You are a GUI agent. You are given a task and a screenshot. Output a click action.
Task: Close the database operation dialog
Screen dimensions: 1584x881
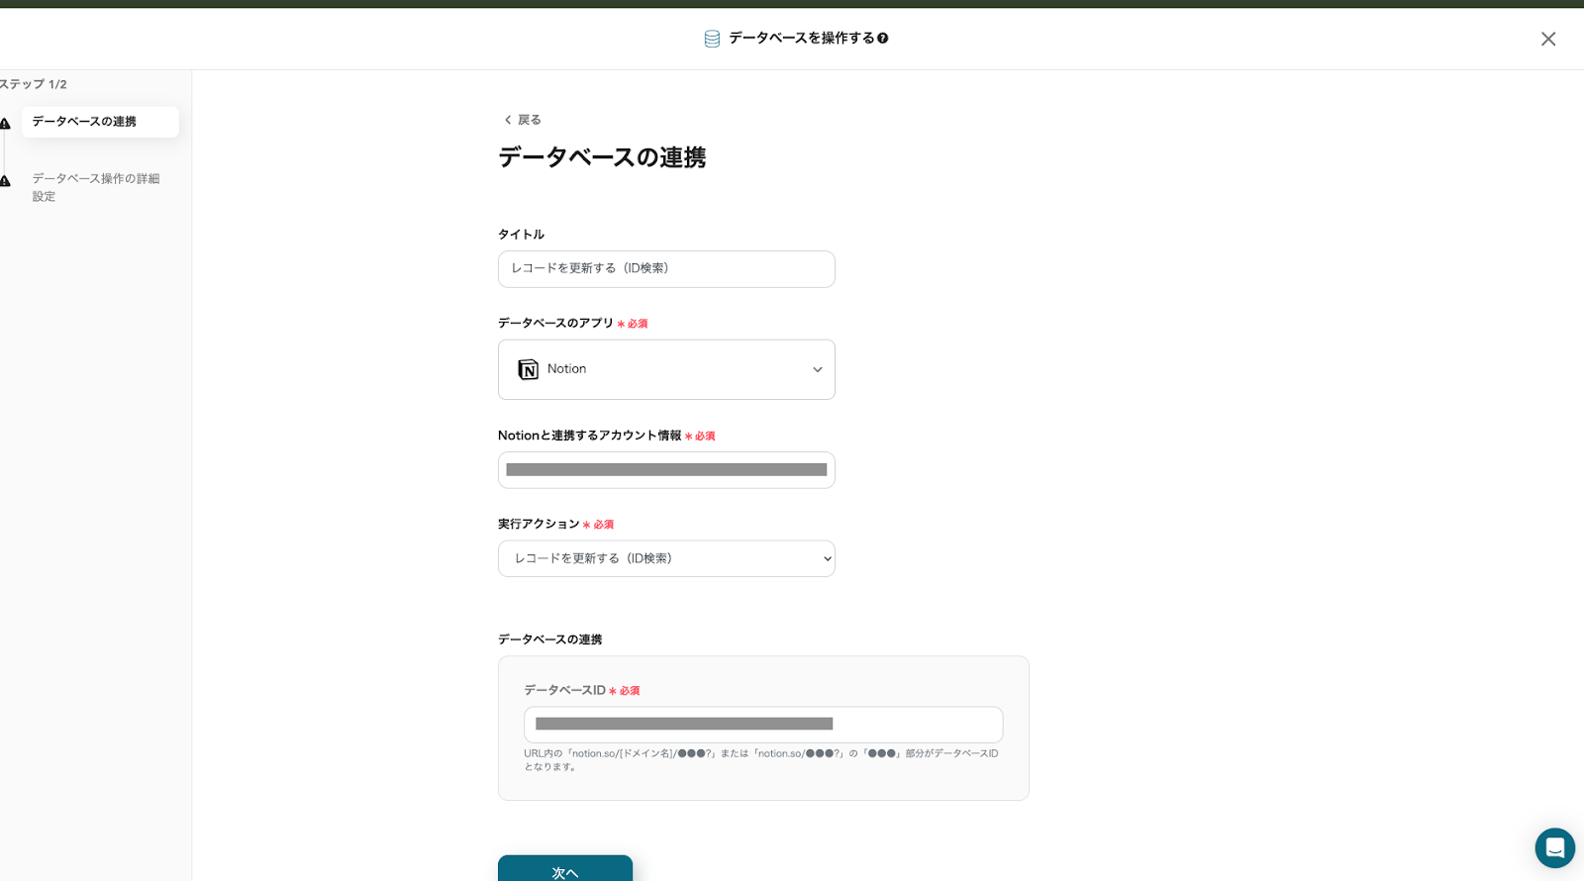[x=1547, y=39]
